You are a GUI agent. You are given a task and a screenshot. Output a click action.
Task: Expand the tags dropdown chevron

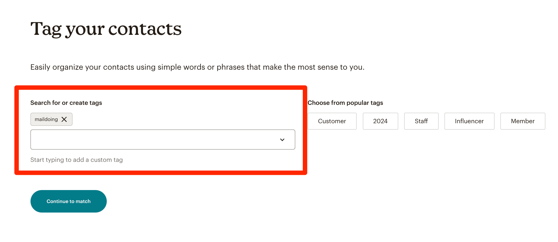(282, 140)
